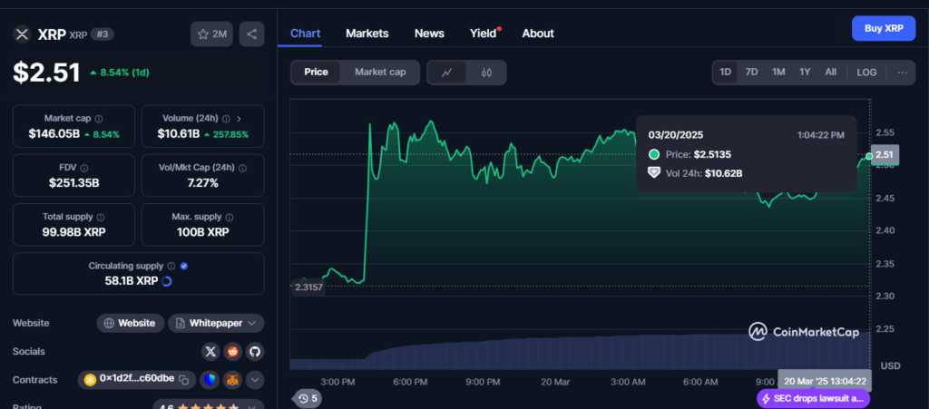Expand more contracts chevron
The height and width of the screenshot is (409, 929).
click(x=255, y=380)
